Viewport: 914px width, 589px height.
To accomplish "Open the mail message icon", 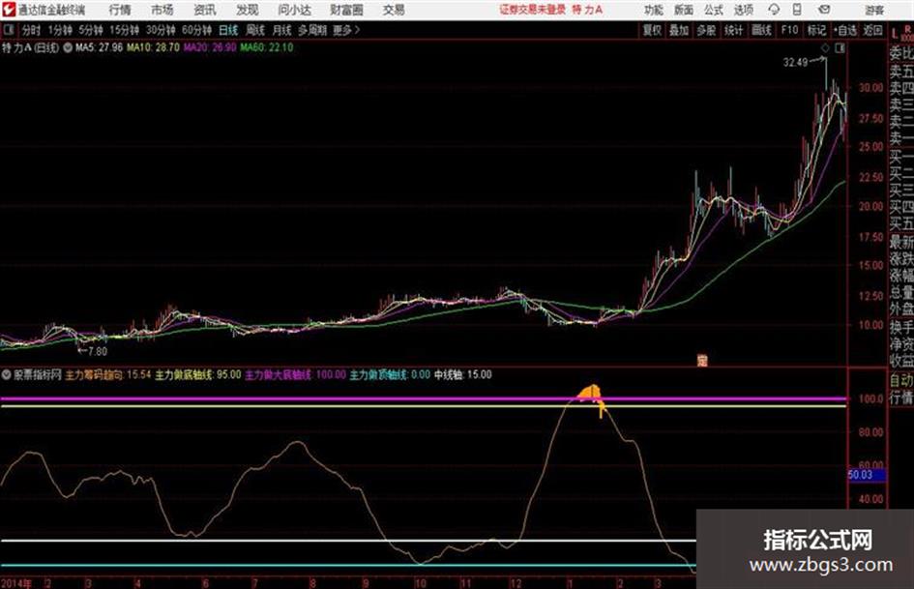I will pyautogui.click(x=824, y=10).
